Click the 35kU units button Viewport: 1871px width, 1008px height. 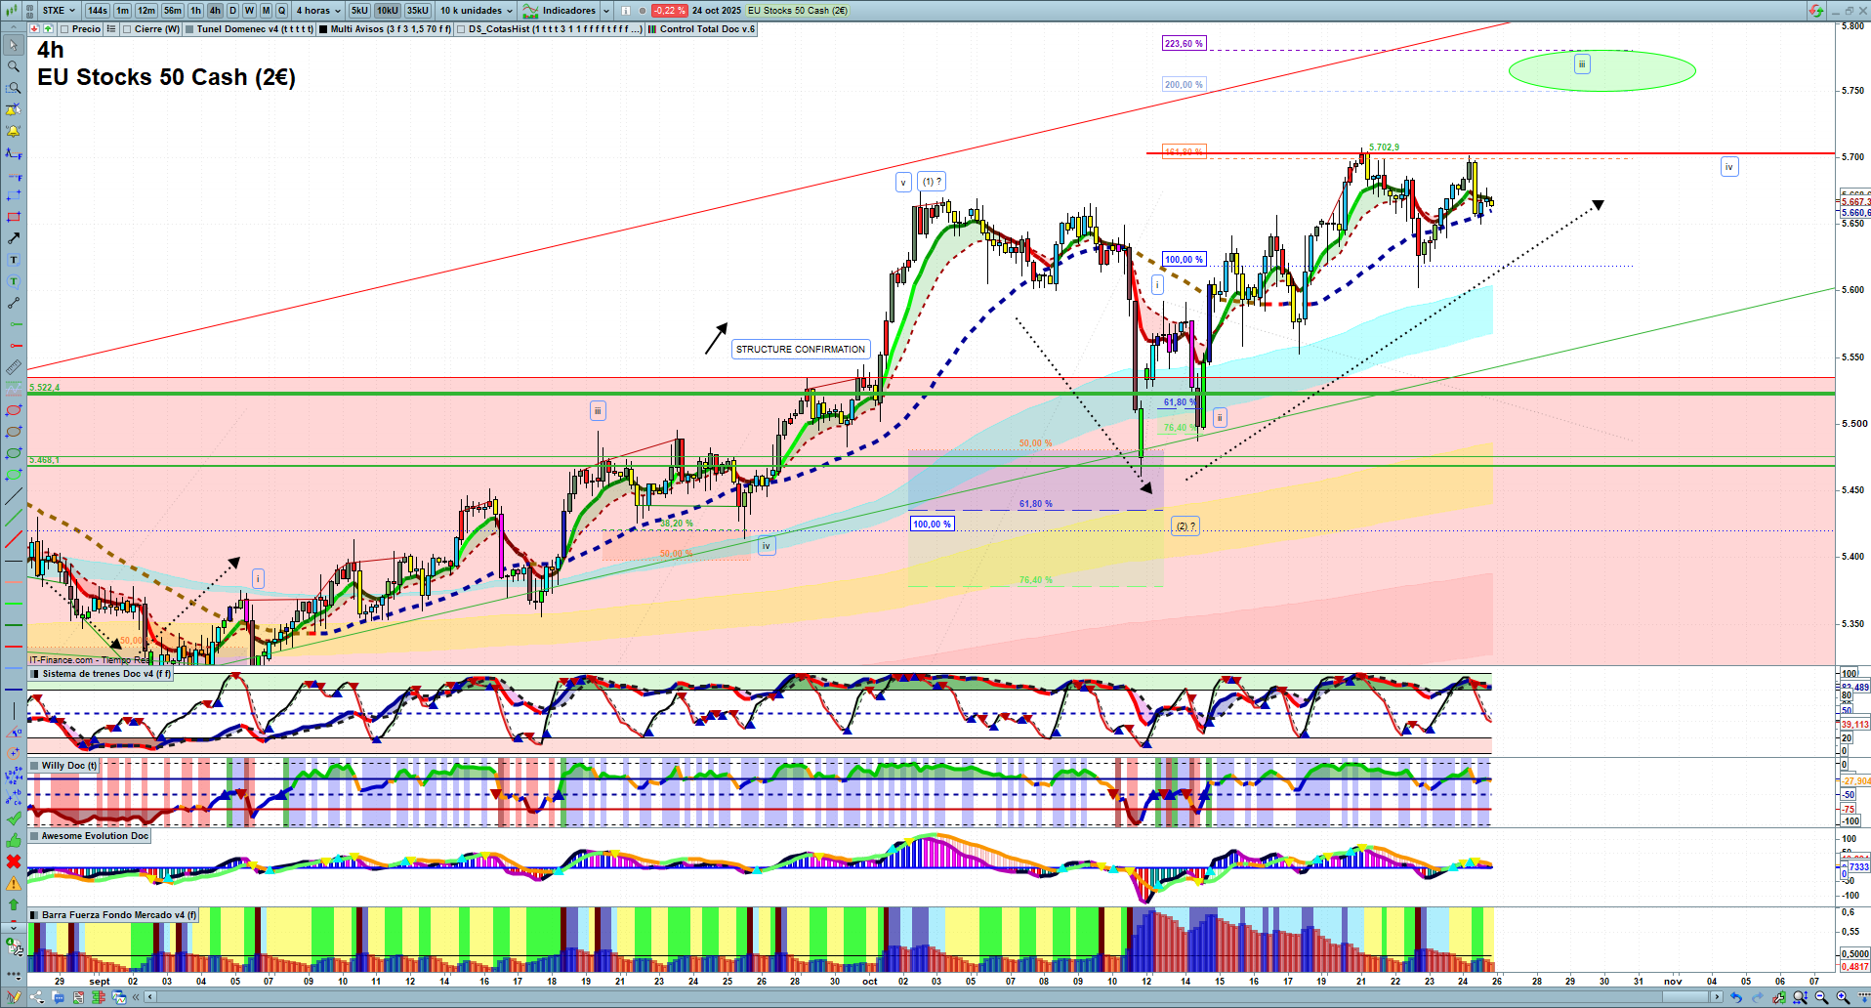coord(418,11)
